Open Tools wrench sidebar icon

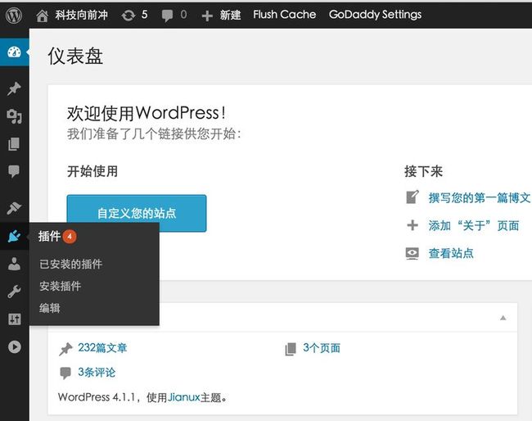[x=14, y=292]
